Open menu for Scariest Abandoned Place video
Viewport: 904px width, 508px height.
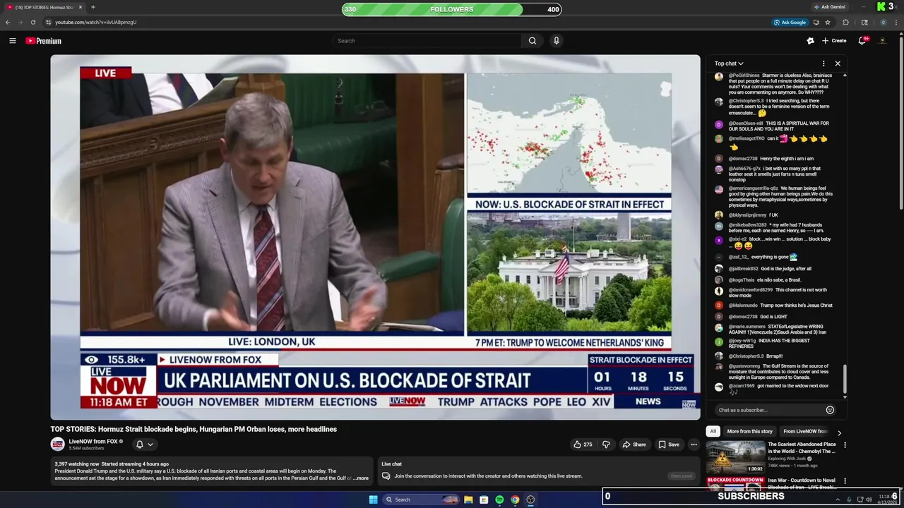(x=845, y=445)
